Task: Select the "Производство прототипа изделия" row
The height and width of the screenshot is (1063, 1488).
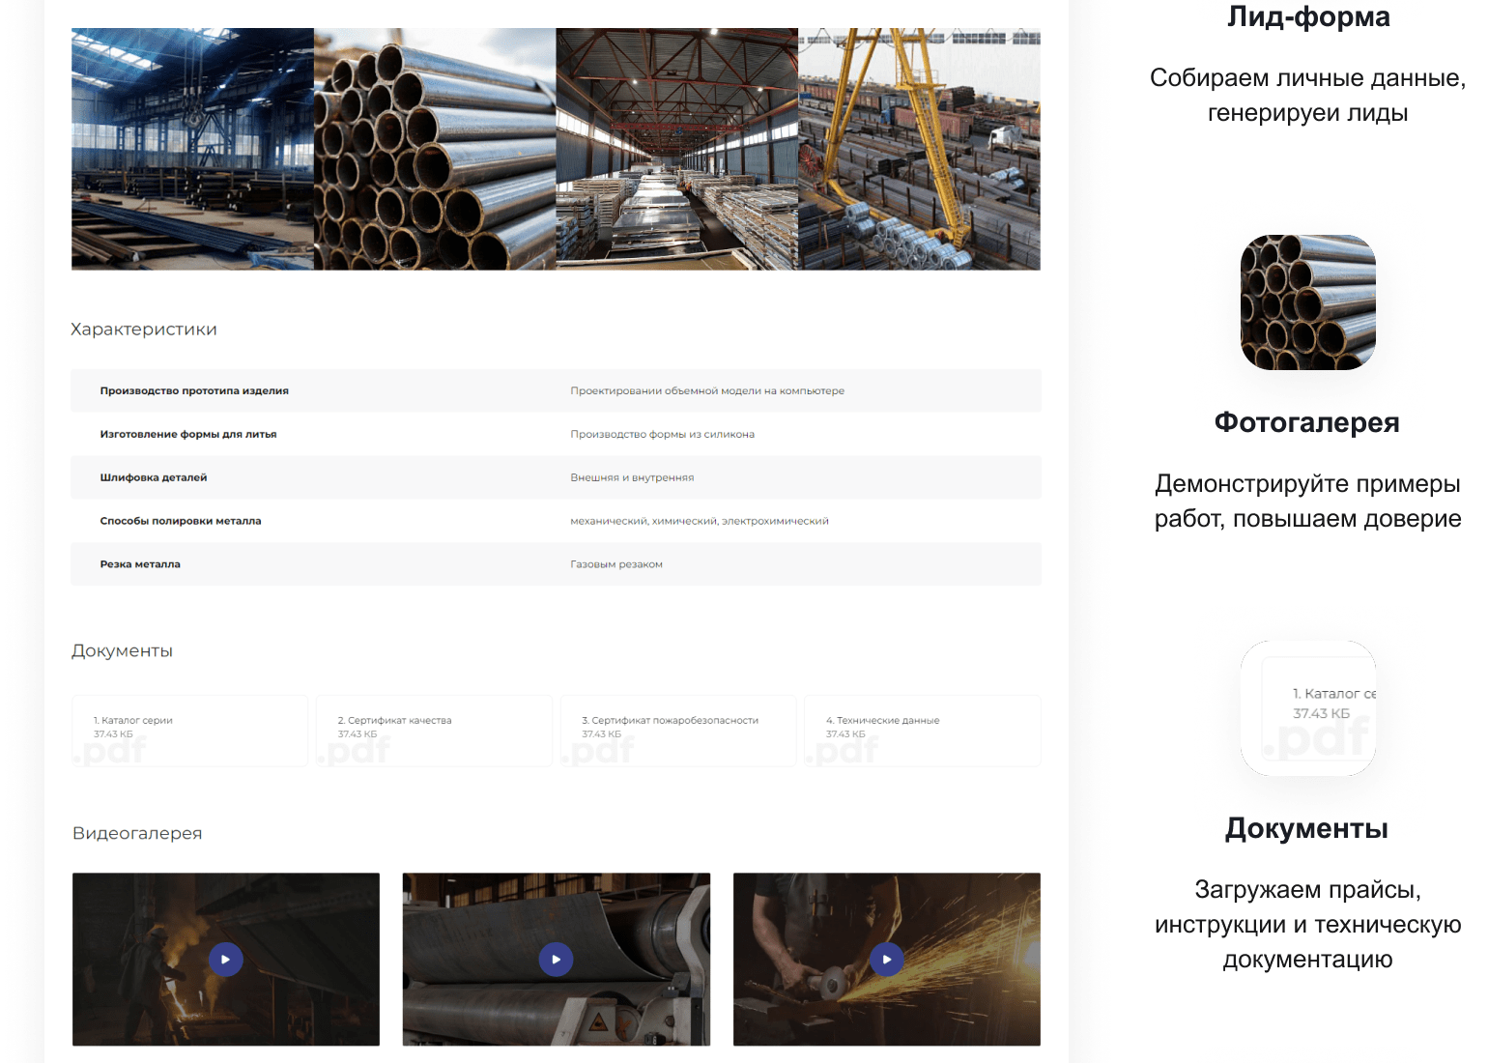Action: click(556, 391)
